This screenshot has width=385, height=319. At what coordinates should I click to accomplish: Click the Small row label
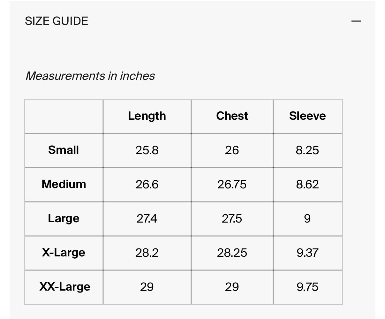(64, 150)
